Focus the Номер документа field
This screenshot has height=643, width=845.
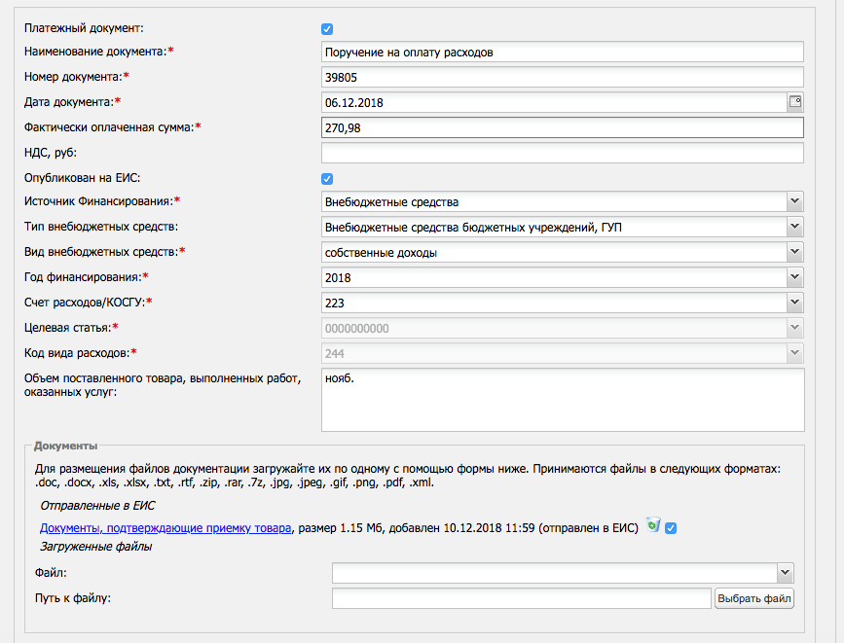pyautogui.click(x=562, y=77)
